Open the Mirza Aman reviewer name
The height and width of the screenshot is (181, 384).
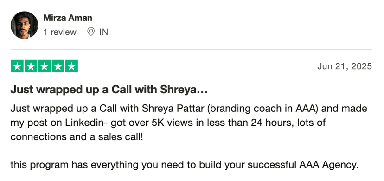68,18
